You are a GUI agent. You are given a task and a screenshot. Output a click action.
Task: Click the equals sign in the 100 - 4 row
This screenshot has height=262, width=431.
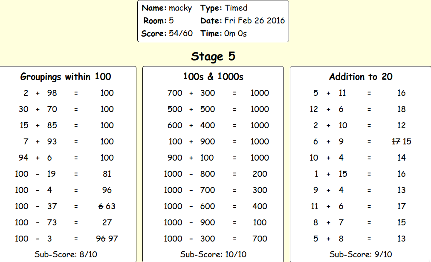pyautogui.click(x=76, y=190)
